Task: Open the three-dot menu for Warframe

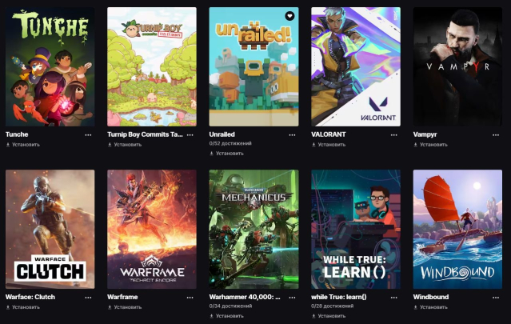Action: (x=190, y=298)
